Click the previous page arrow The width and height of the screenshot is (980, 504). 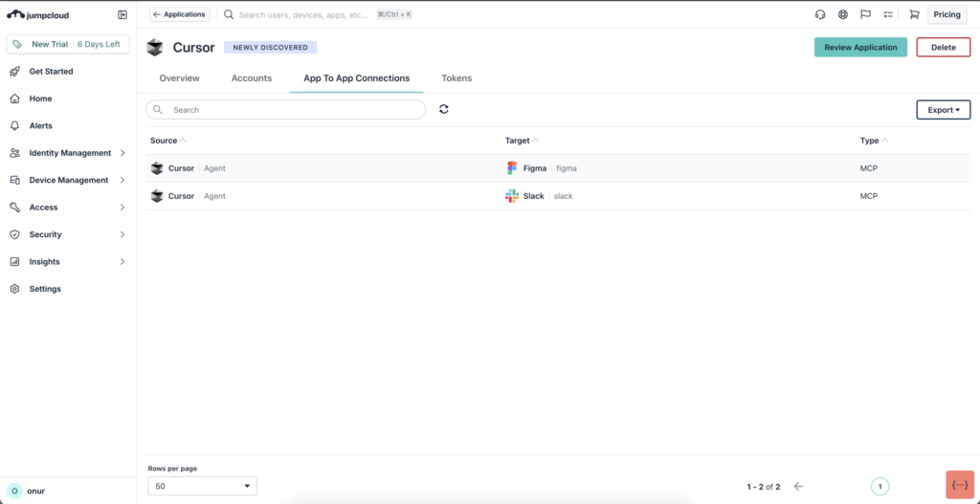click(798, 487)
